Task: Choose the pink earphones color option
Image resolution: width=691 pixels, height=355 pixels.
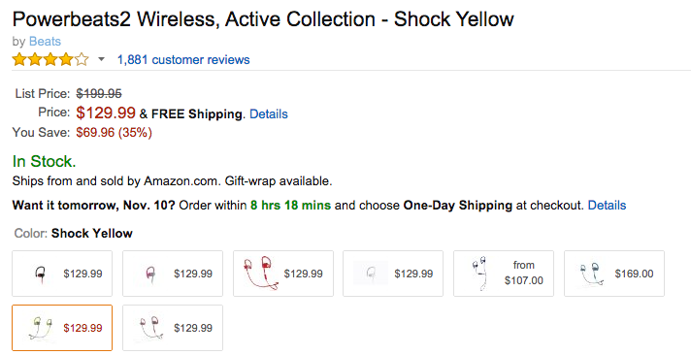Action: (x=173, y=274)
